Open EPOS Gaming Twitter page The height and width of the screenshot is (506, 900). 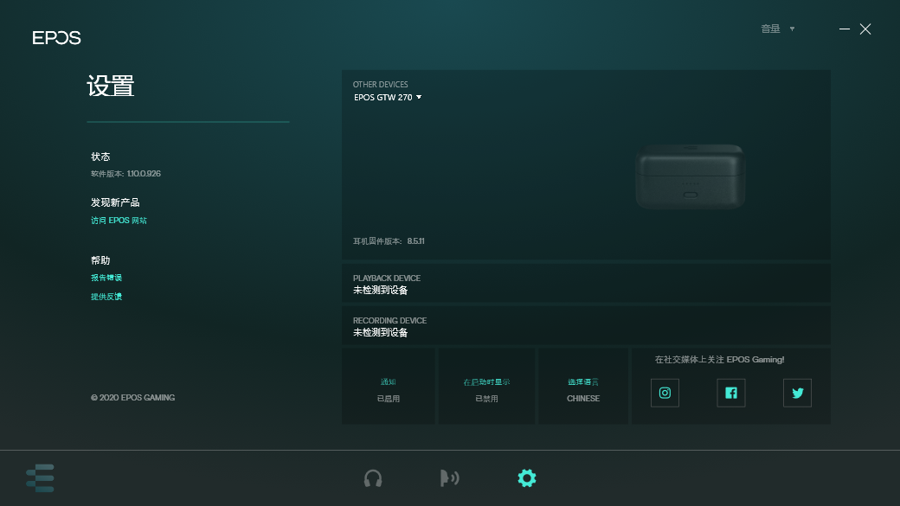[x=797, y=393]
